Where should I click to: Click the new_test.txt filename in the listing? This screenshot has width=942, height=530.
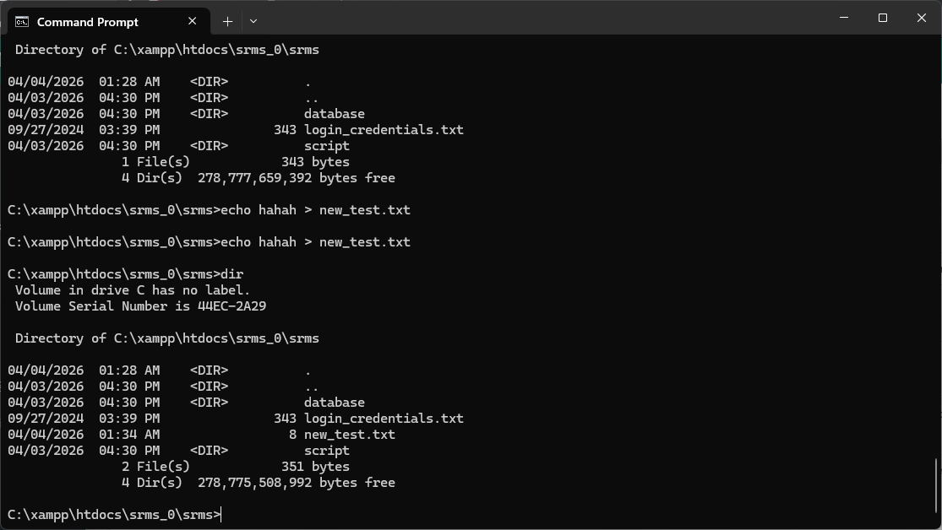351,434
